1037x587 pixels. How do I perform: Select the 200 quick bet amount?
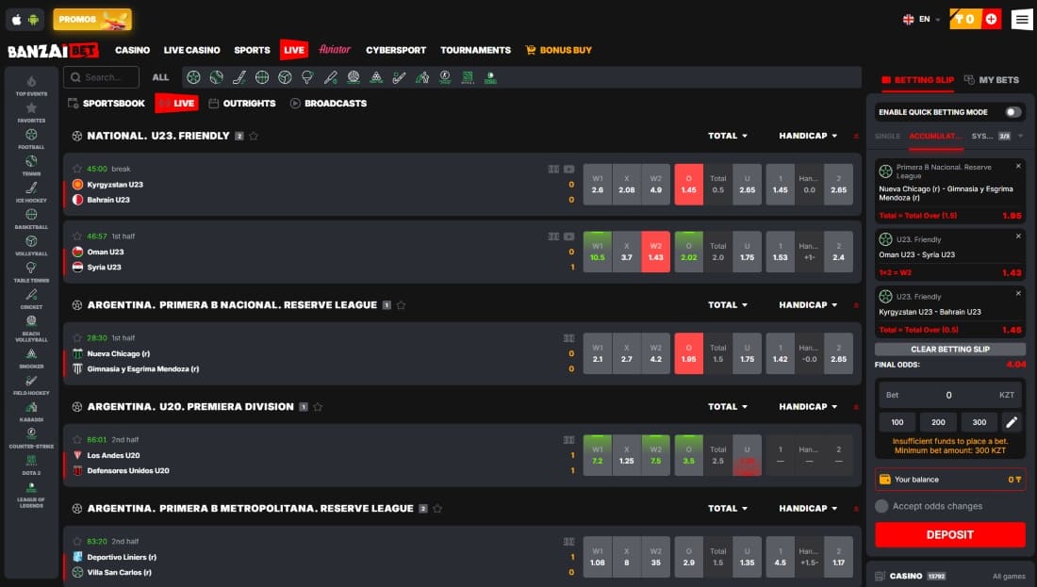click(938, 422)
